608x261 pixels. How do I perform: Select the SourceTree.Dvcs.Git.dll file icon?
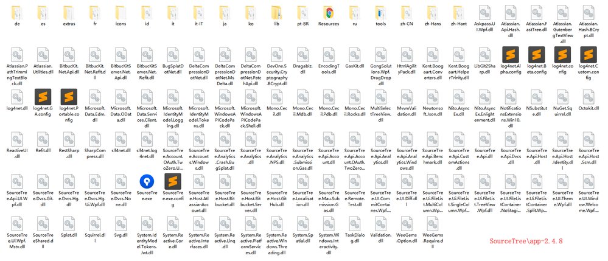(43, 181)
